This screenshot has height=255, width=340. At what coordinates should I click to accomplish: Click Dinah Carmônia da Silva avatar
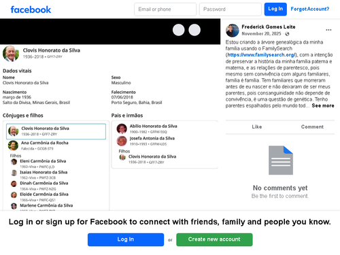pos(14,184)
